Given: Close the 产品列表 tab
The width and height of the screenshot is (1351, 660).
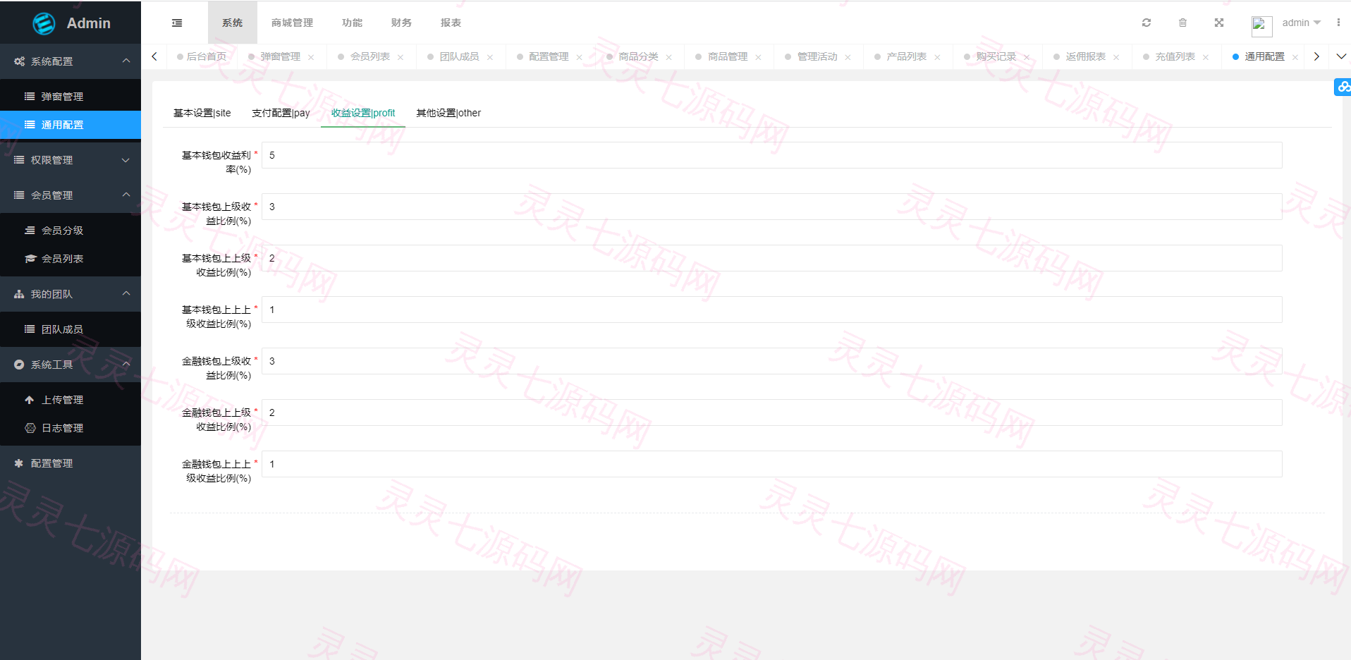Looking at the screenshot, I should (937, 57).
